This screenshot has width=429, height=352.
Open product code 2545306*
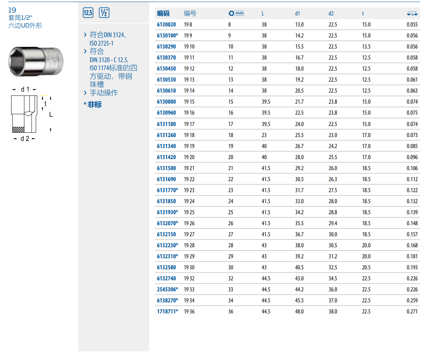pos(167,289)
